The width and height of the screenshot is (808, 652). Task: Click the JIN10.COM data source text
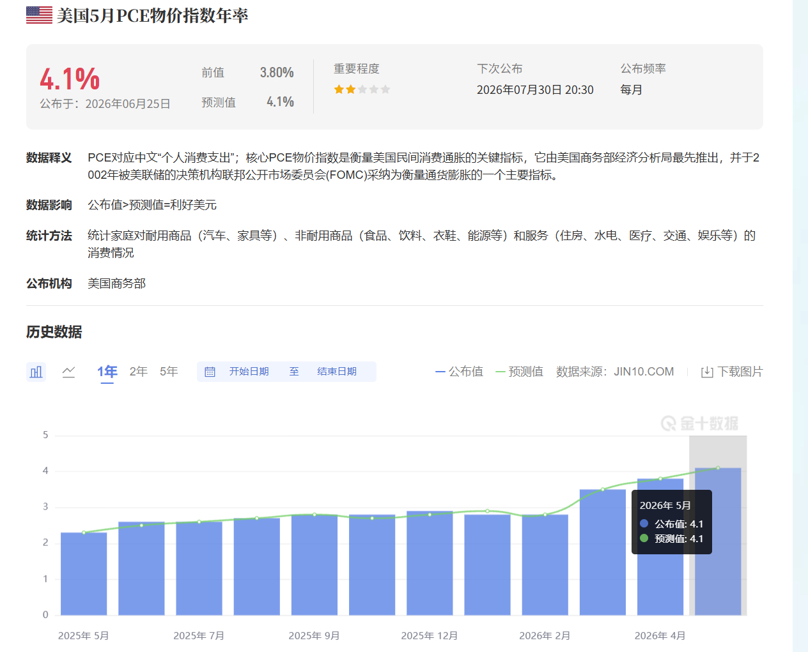(x=644, y=372)
